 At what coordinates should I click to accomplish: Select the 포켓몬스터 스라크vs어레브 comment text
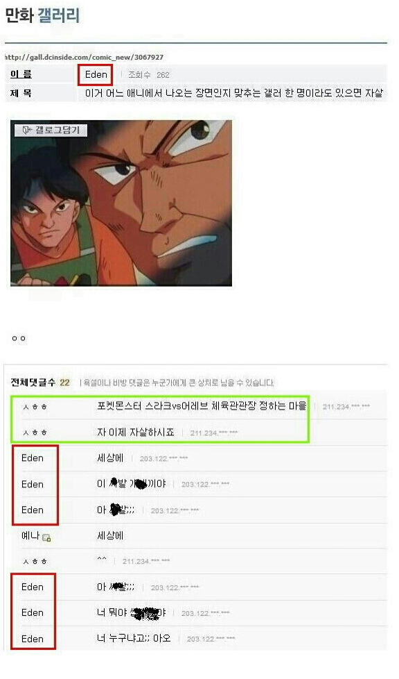click(202, 405)
